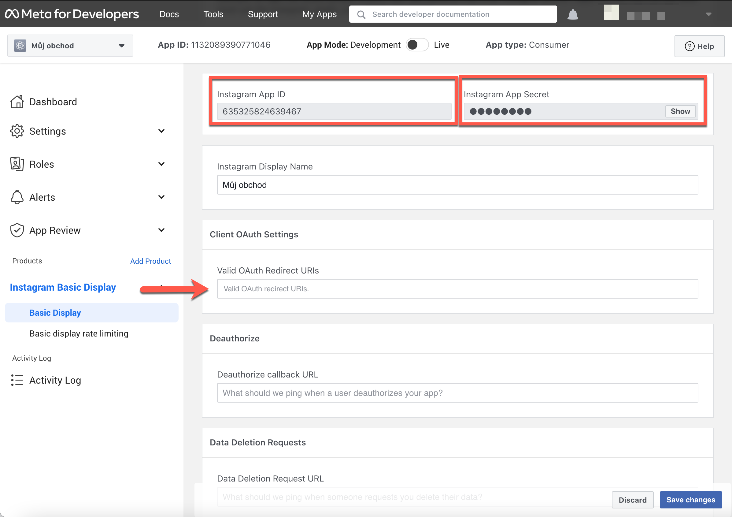Expand the Roles section chevron
The image size is (732, 517).
pos(162,164)
